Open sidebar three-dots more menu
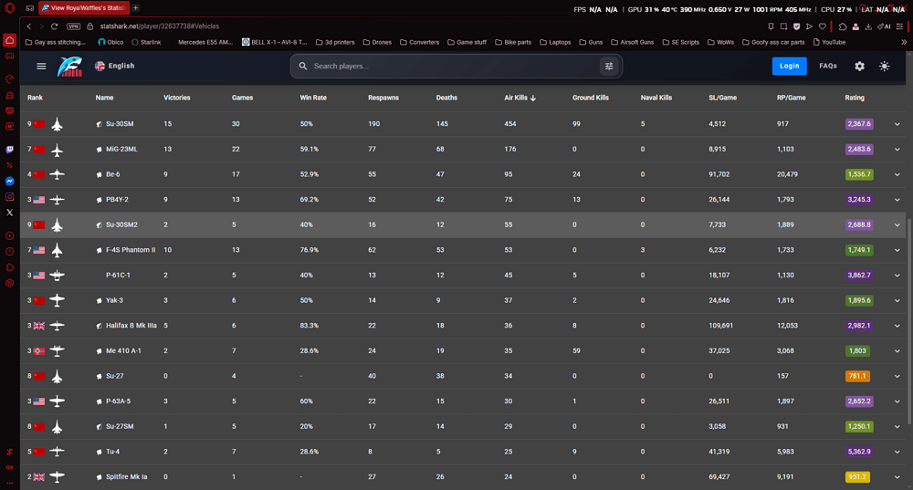The width and height of the screenshot is (913, 490). [x=9, y=483]
